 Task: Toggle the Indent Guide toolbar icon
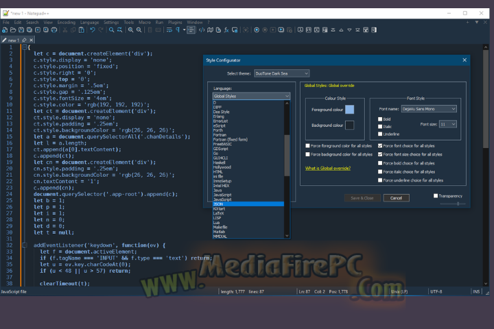191,30
